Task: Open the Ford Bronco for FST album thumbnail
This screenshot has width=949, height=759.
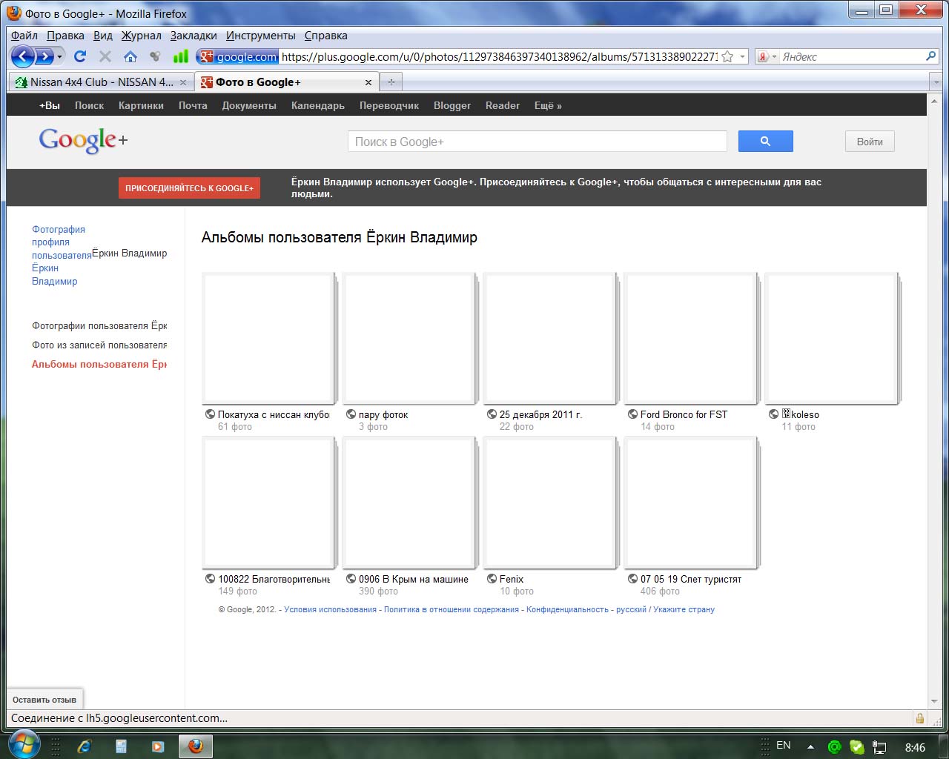Action: (x=692, y=338)
